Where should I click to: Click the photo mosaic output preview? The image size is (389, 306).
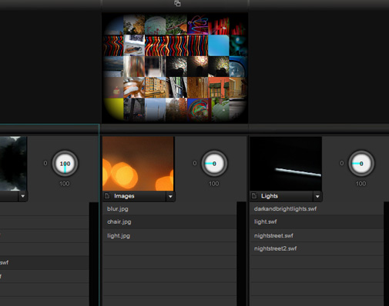point(175,68)
